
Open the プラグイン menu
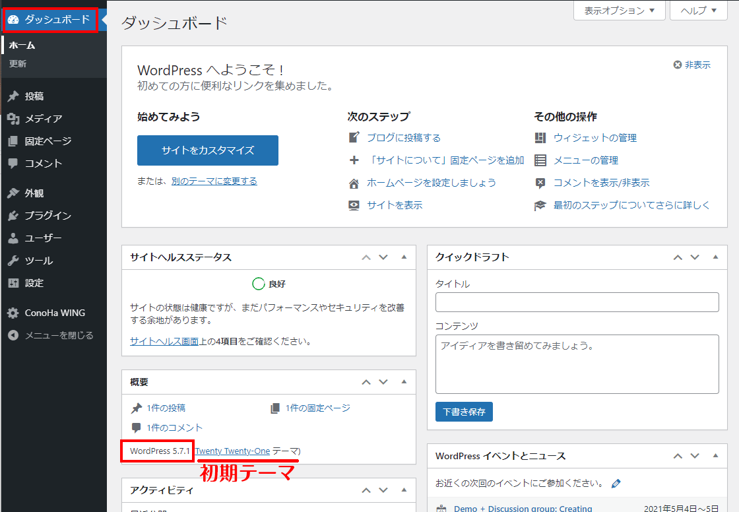point(53,216)
